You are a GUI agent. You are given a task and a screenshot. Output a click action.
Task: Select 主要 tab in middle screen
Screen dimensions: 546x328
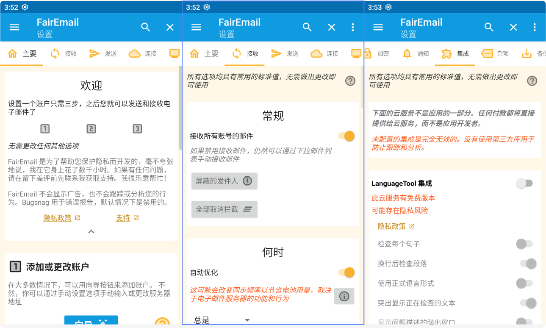[x=204, y=54]
